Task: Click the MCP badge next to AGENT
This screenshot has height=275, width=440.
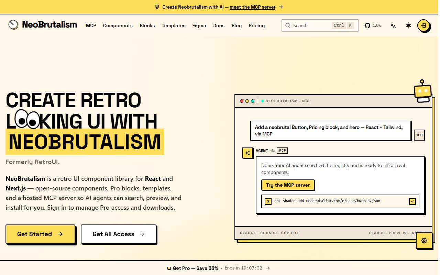Action: coord(282,151)
